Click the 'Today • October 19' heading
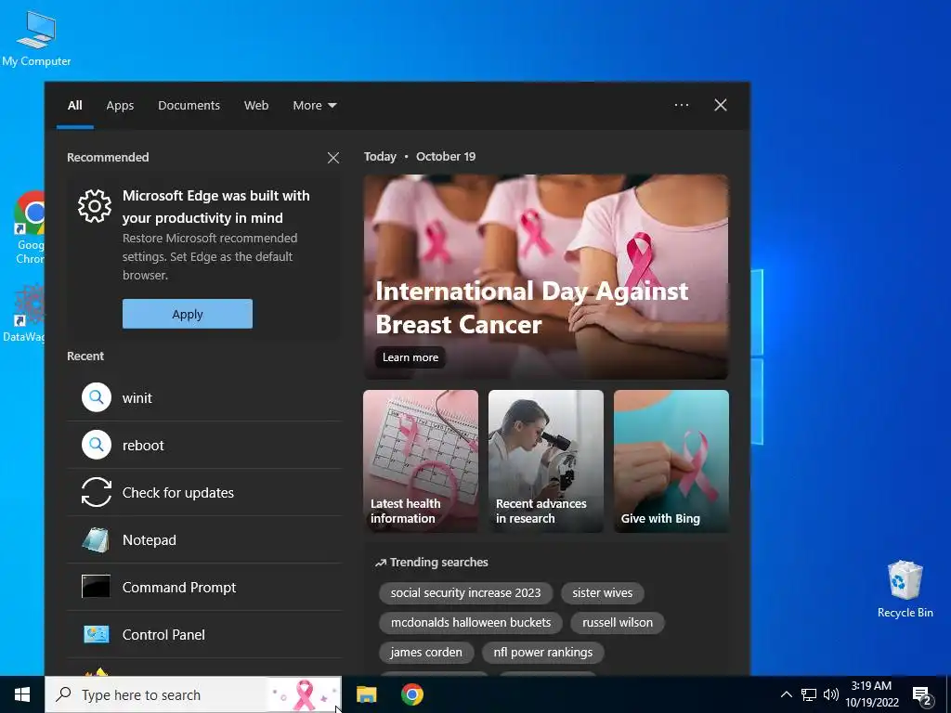Image resolution: width=951 pixels, height=713 pixels. pyautogui.click(x=420, y=156)
